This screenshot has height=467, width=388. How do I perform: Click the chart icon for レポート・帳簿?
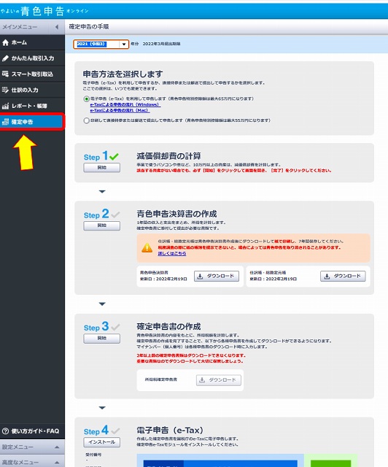pos(5,106)
